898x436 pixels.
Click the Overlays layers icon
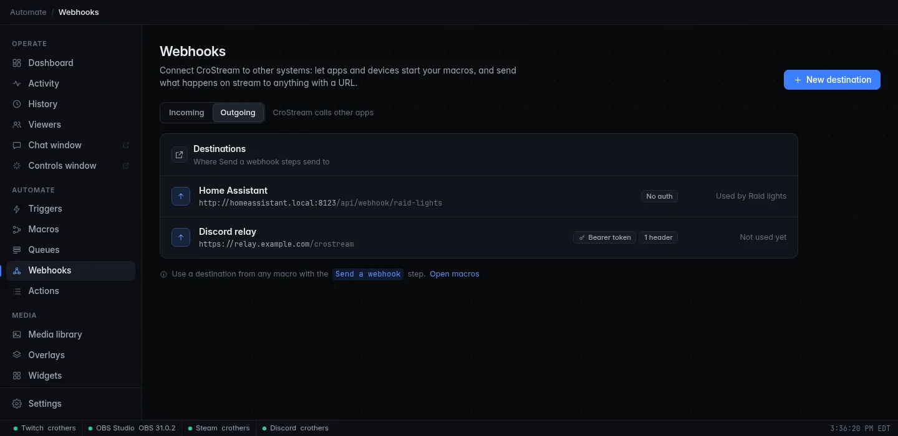[x=17, y=355]
